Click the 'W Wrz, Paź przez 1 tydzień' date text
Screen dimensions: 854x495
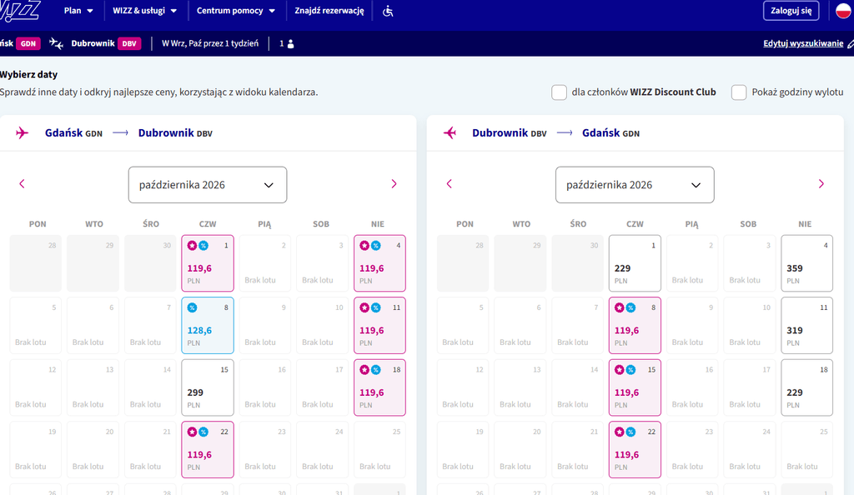(x=210, y=43)
